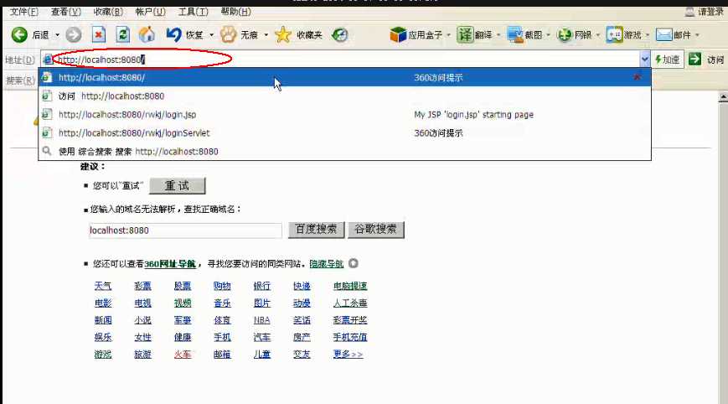The image size is (728, 404).
Task: Click the localhost:8080 domain input field
Action: pos(185,230)
